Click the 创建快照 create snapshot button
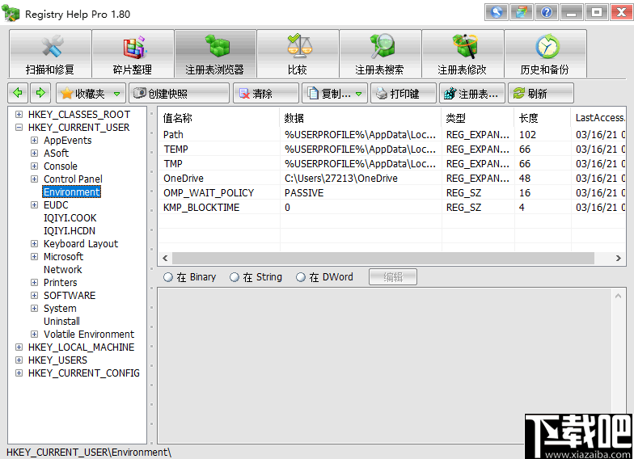634x459 pixels. click(x=179, y=94)
